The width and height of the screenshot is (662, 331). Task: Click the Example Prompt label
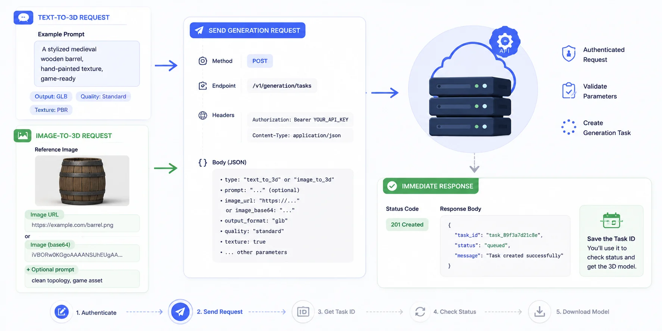point(61,34)
